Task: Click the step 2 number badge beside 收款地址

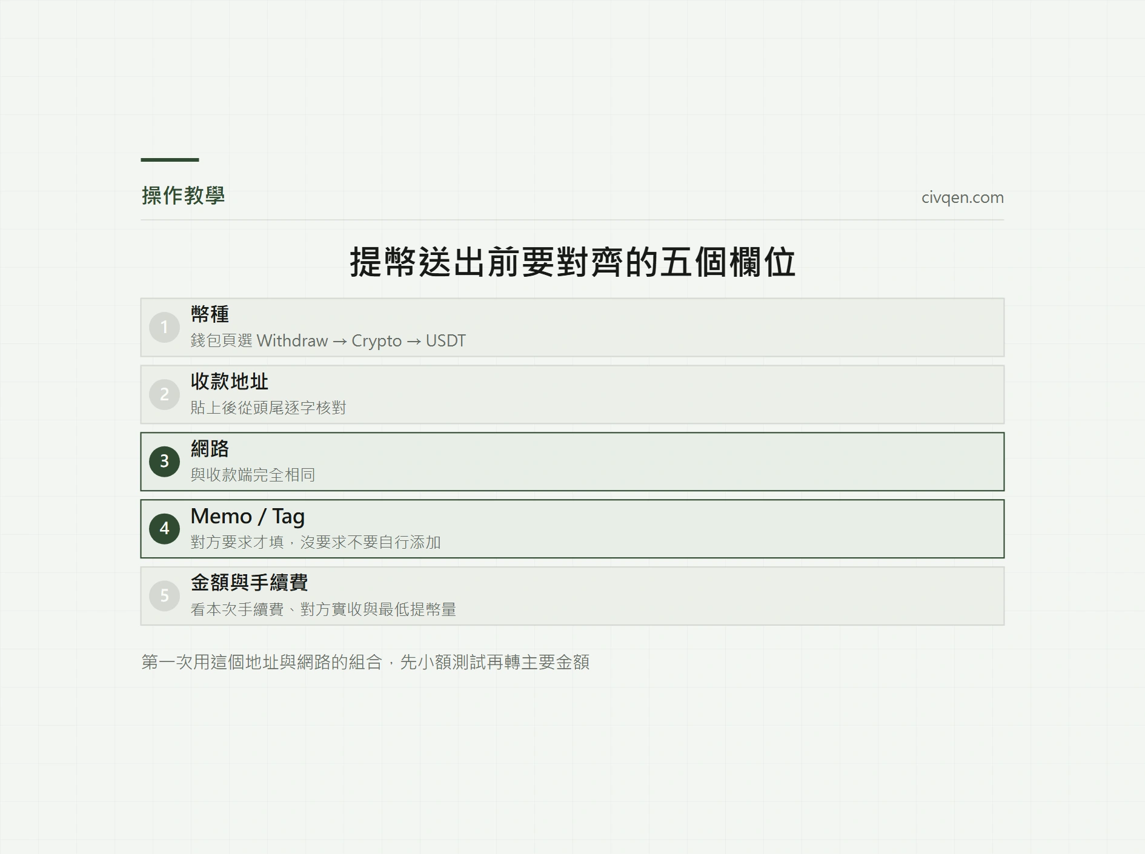Action: [x=164, y=395]
